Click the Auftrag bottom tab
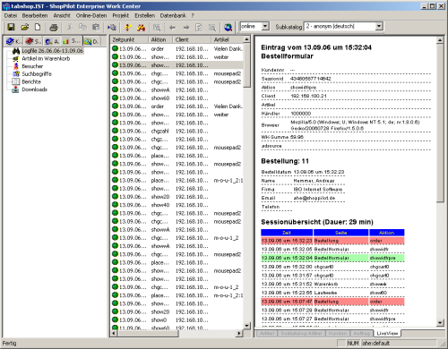The image size is (448, 349). pos(362,333)
